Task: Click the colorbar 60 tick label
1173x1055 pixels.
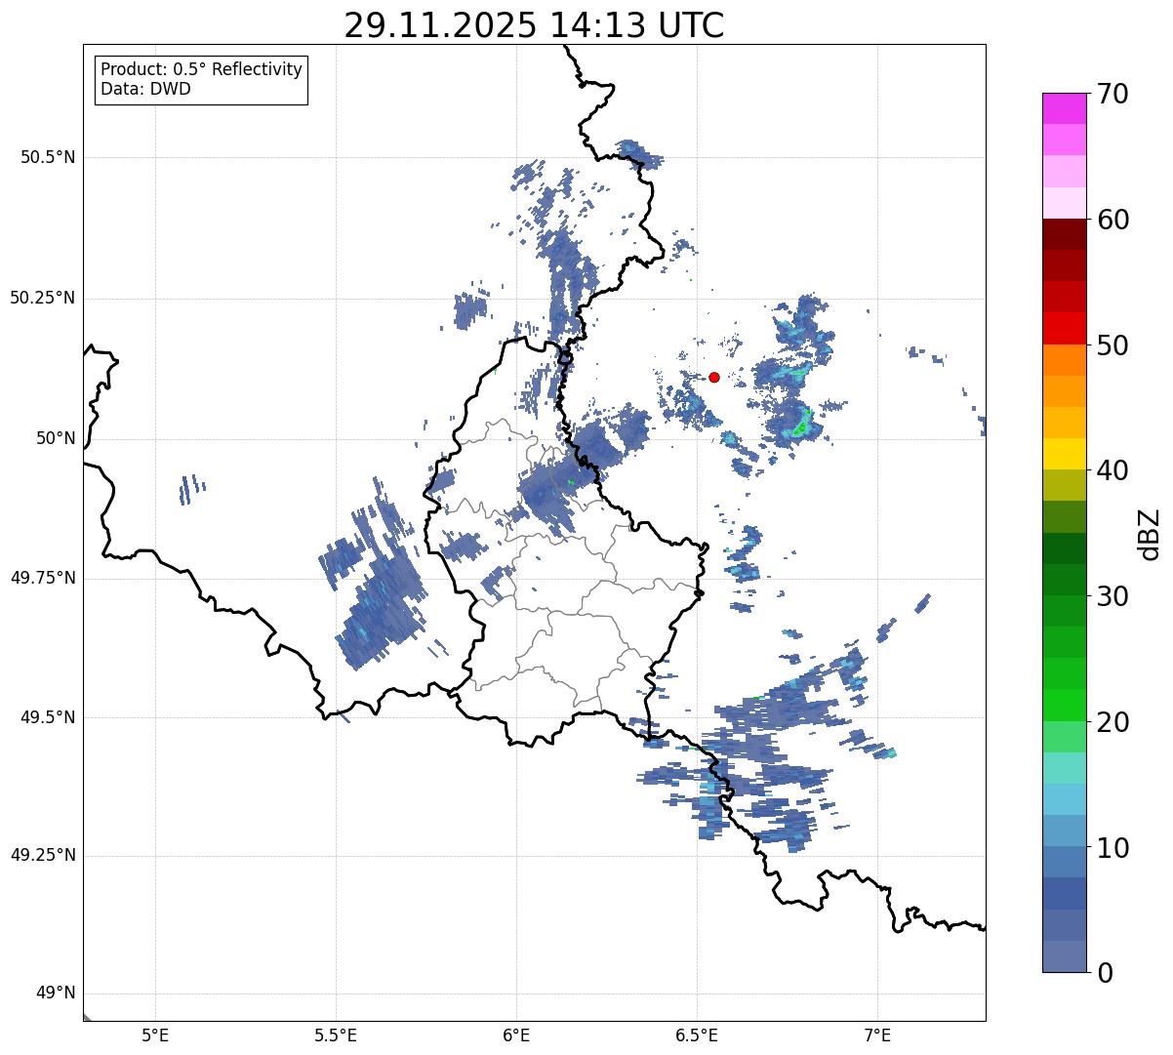Action: pyautogui.click(x=1112, y=220)
